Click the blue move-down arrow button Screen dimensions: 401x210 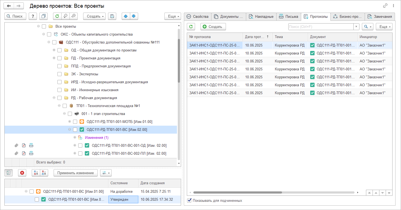pos(134,16)
